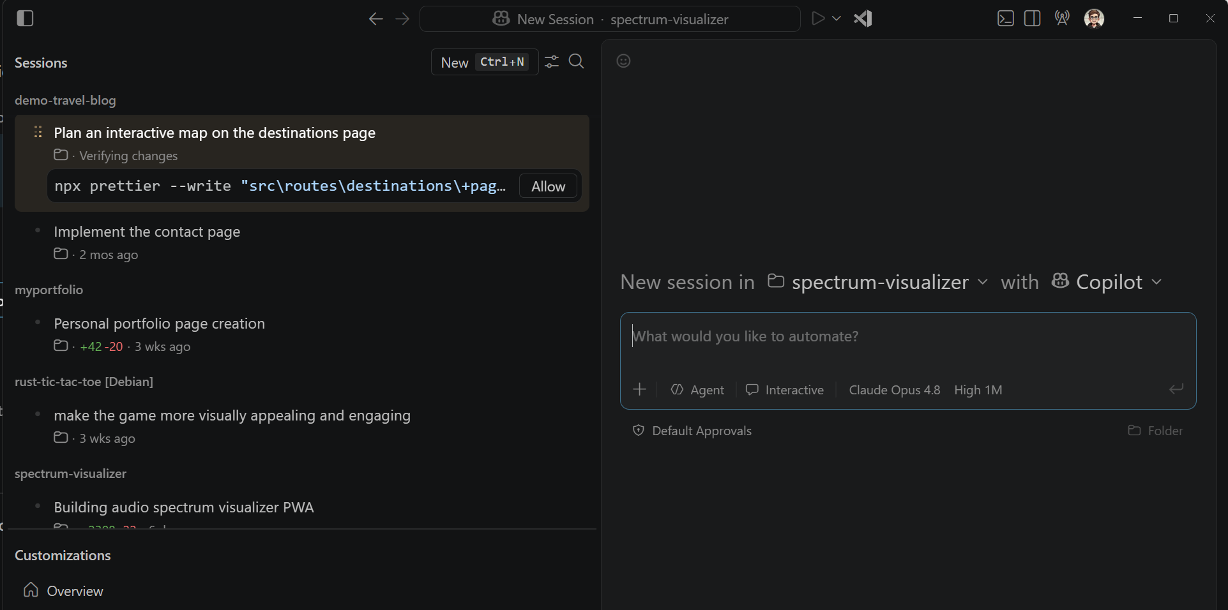Go back with the left arrow

click(x=375, y=19)
